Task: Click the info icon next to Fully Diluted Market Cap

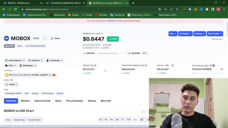Action: 146,65
